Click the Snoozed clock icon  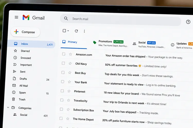(15, 58)
